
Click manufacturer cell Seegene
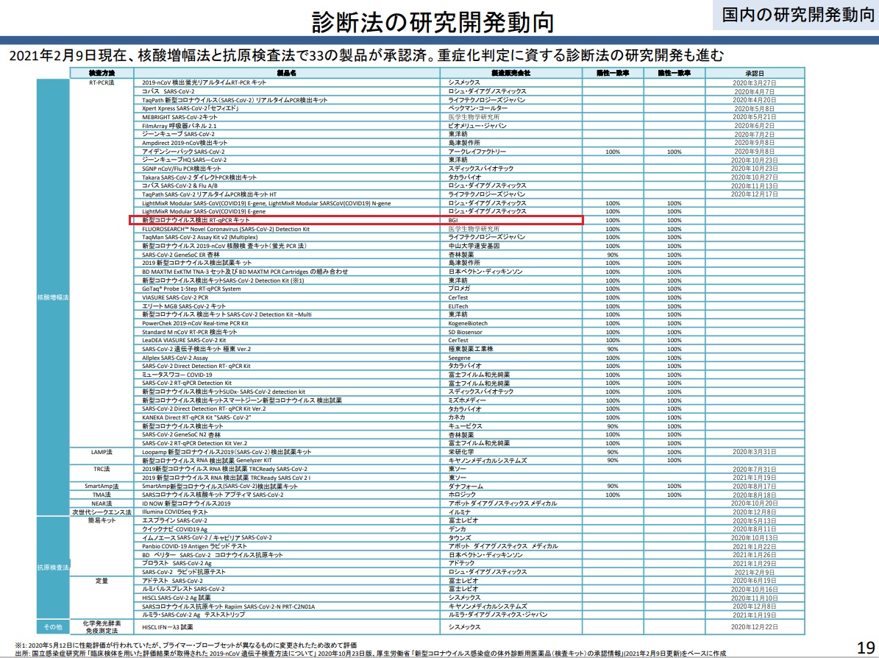(459, 357)
